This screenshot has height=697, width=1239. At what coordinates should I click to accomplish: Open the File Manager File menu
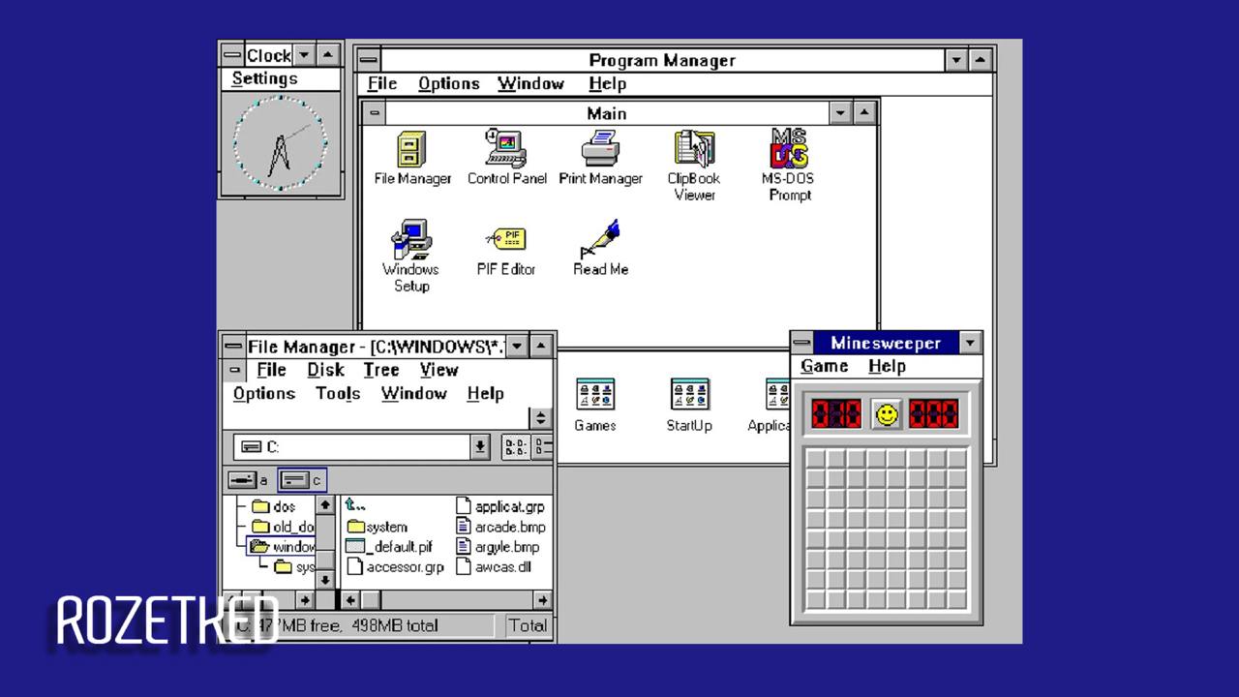271,370
